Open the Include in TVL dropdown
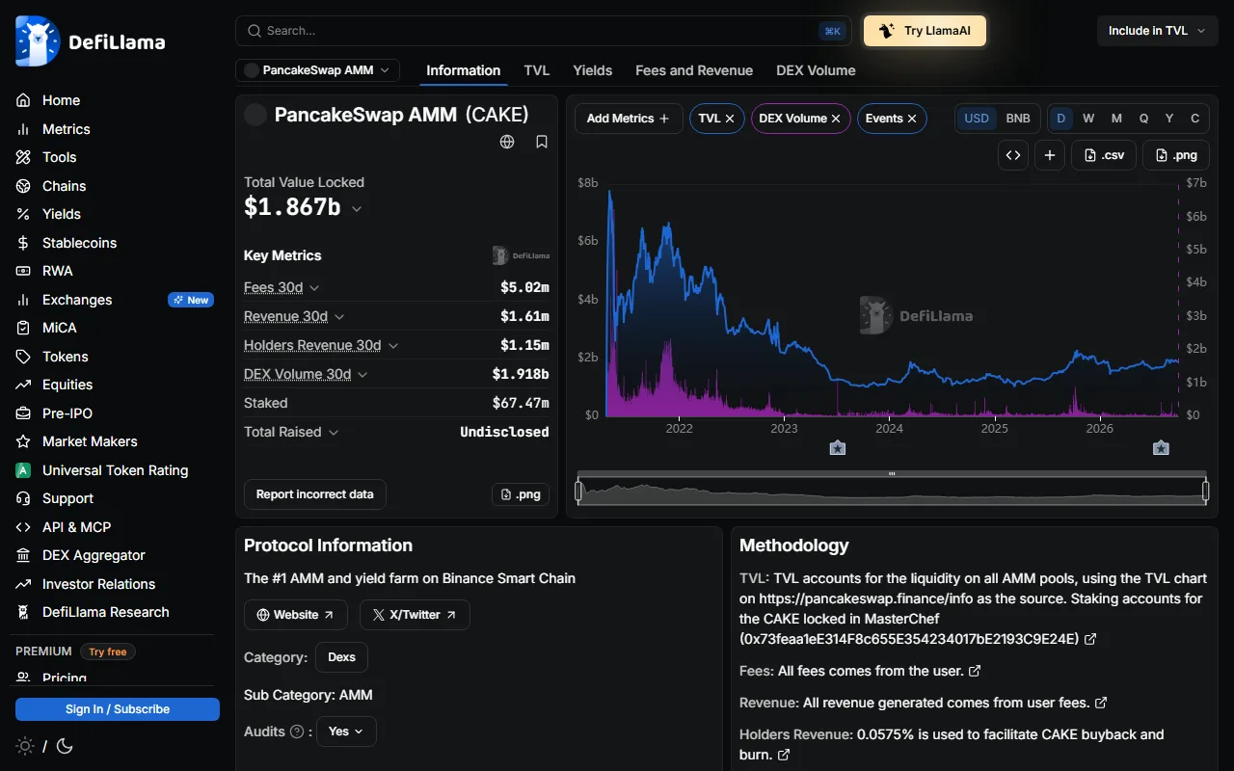1234x771 pixels. pyautogui.click(x=1157, y=31)
